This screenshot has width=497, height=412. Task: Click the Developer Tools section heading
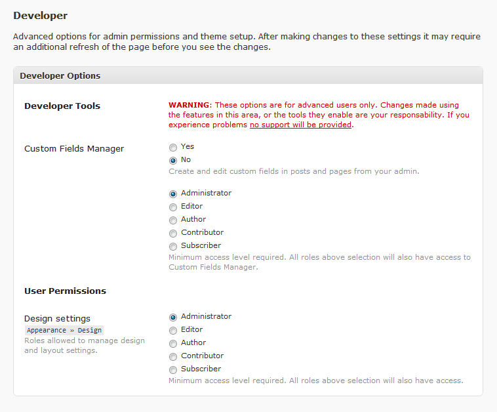pos(62,106)
